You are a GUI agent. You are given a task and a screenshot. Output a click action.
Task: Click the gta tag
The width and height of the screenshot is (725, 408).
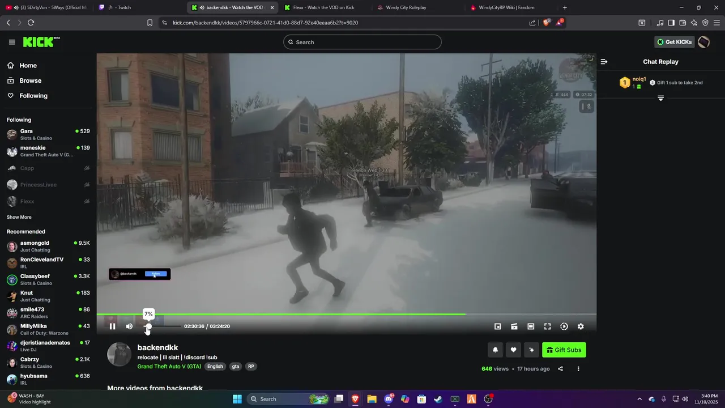[x=236, y=367]
